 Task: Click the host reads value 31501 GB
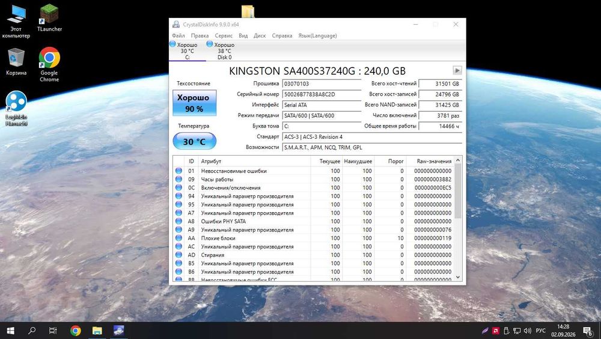[440, 84]
